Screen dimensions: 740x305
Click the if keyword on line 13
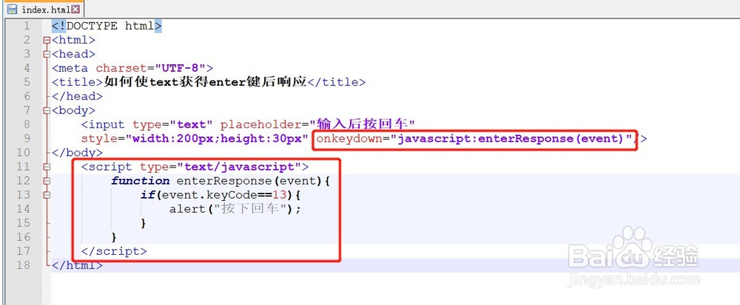click(147, 195)
